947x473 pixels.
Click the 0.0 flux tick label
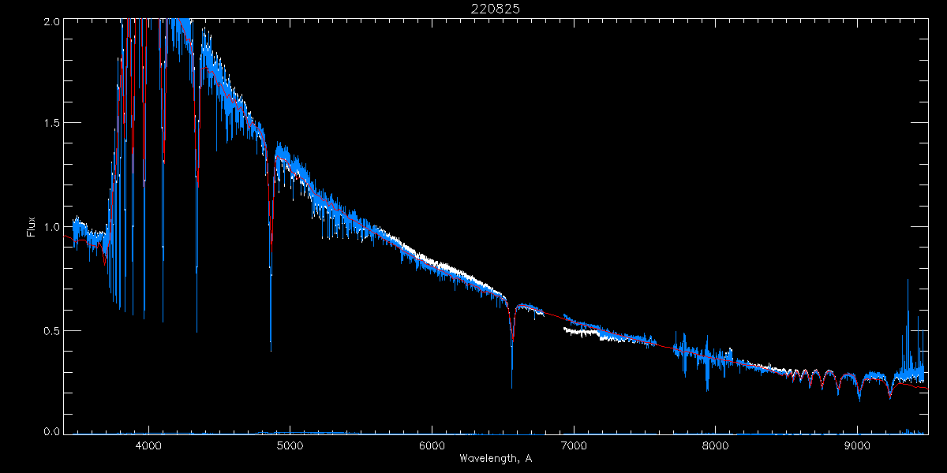51,431
